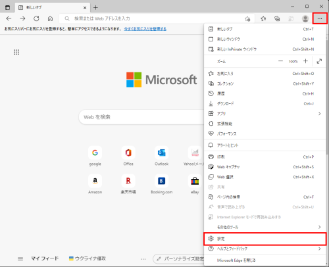The image size is (329, 267).
Task: Open ページ内の検索 menu item
Action: 265,197
